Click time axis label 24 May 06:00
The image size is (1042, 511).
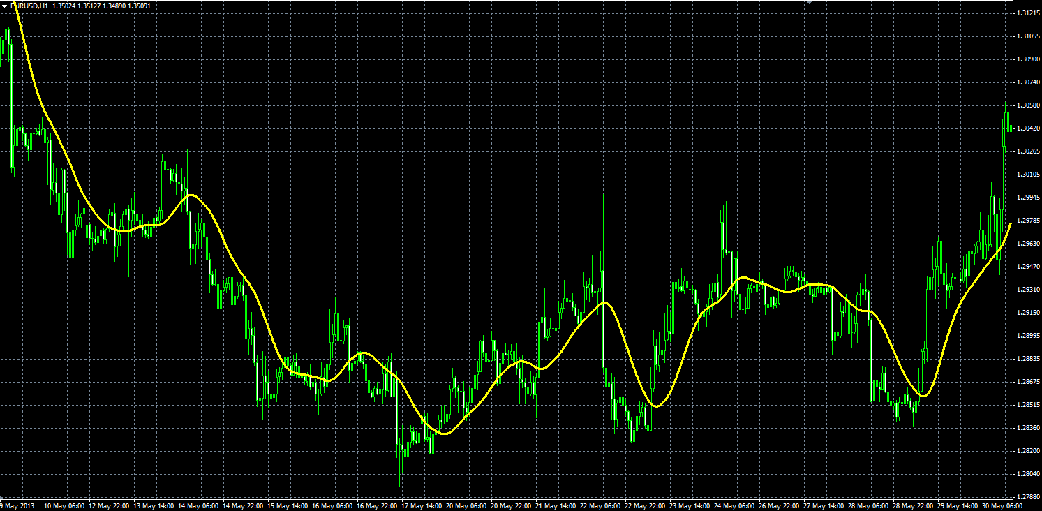coord(735,505)
